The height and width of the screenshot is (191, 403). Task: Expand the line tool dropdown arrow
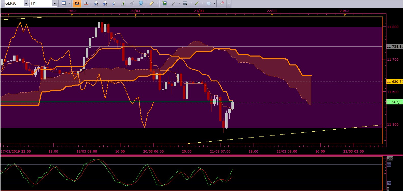coord(203,3)
